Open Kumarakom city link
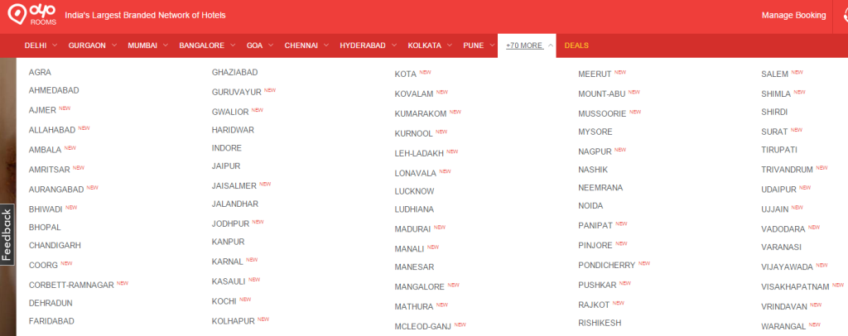The width and height of the screenshot is (848, 336). click(421, 114)
